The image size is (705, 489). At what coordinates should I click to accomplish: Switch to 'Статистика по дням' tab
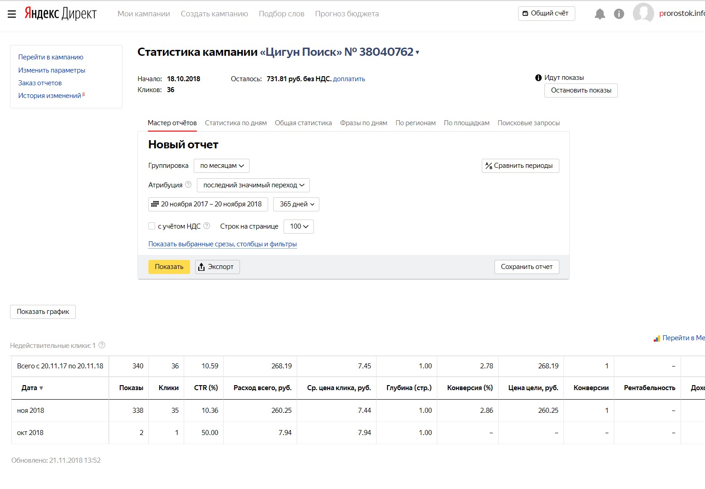[x=235, y=123]
